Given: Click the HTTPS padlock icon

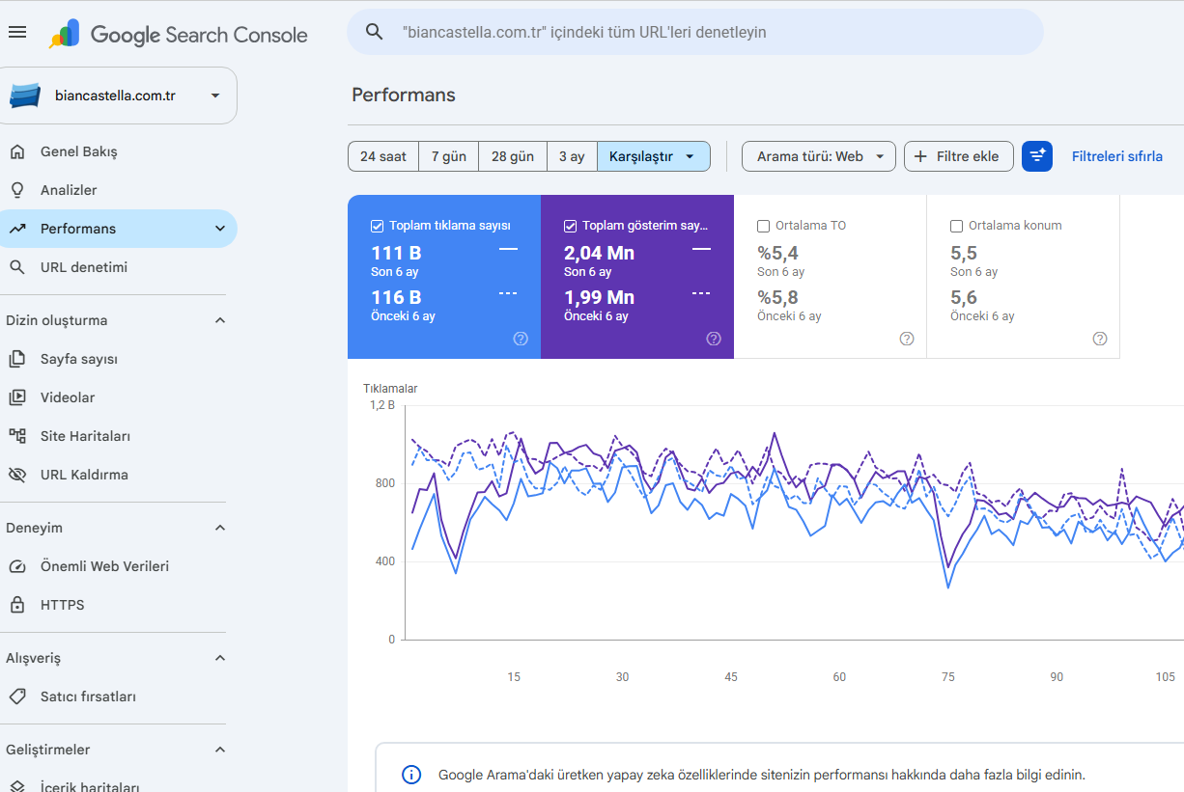Looking at the screenshot, I should click(16, 605).
